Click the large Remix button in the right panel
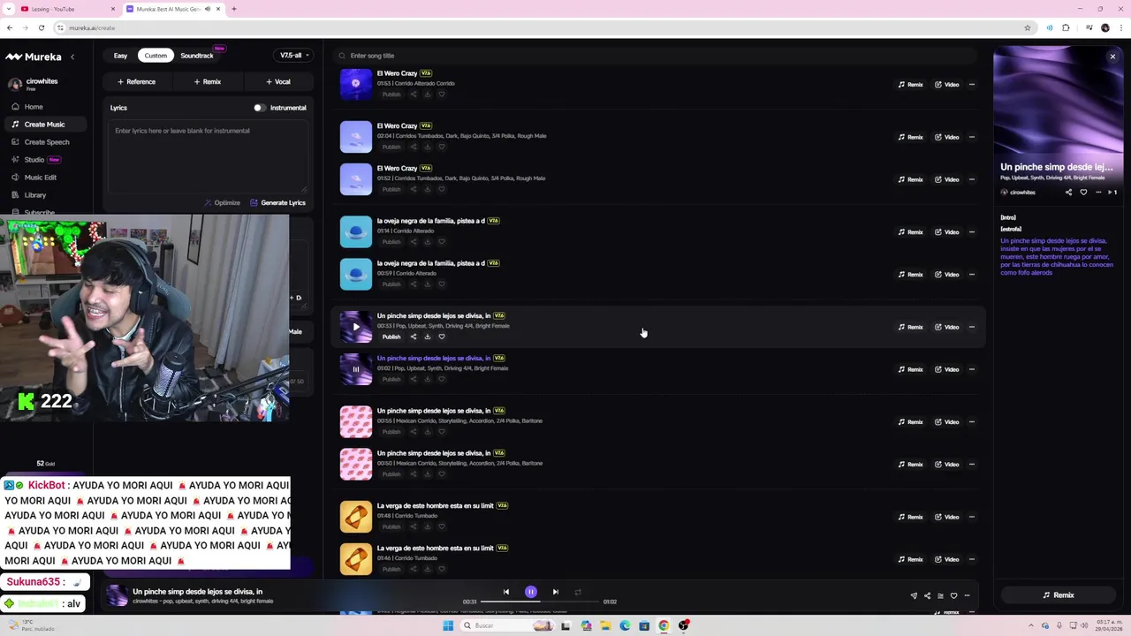 (x=1058, y=595)
